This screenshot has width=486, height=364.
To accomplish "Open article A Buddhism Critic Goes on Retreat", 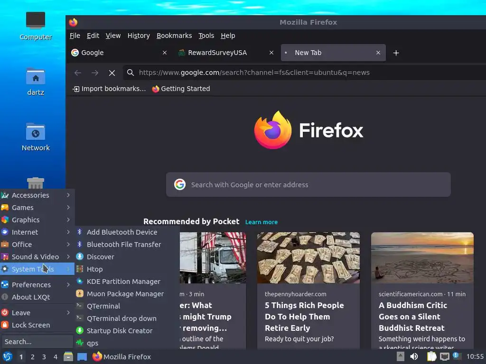I will pyautogui.click(x=412, y=317).
